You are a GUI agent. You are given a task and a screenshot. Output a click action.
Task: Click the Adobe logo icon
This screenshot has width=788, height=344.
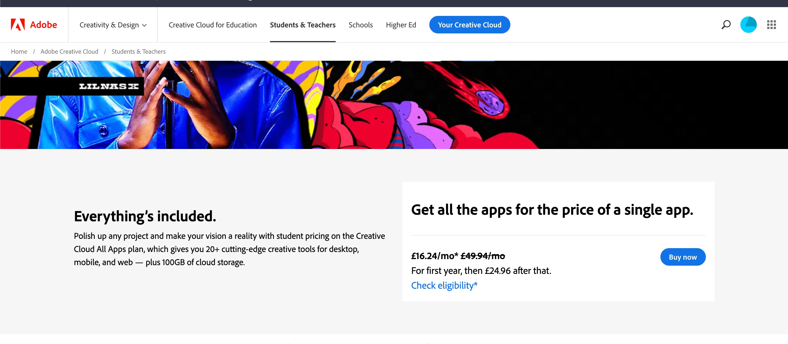pyautogui.click(x=18, y=24)
